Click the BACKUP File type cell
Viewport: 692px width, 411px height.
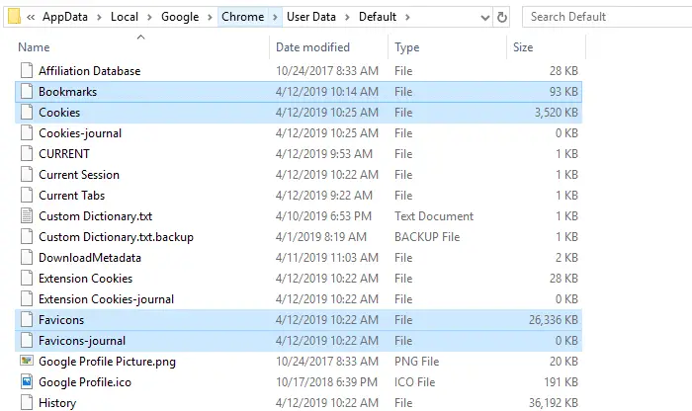(427, 237)
